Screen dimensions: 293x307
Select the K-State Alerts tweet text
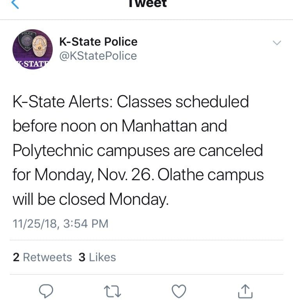pos(138,151)
